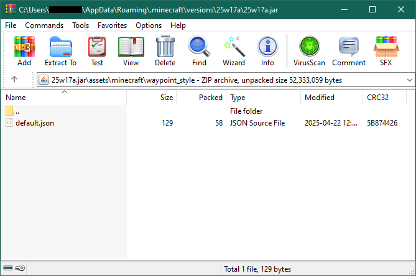Show archive Info

pos(267,50)
